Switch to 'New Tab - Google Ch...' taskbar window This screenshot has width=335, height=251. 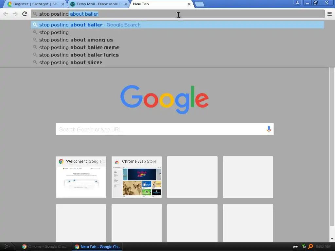tap(97, 246)
